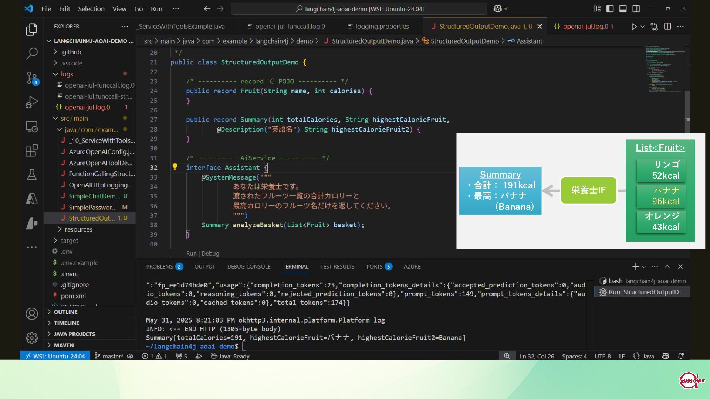This screenshot has height=399, width=710.
Task: Open the Selection menu
Action: point(91,8)
